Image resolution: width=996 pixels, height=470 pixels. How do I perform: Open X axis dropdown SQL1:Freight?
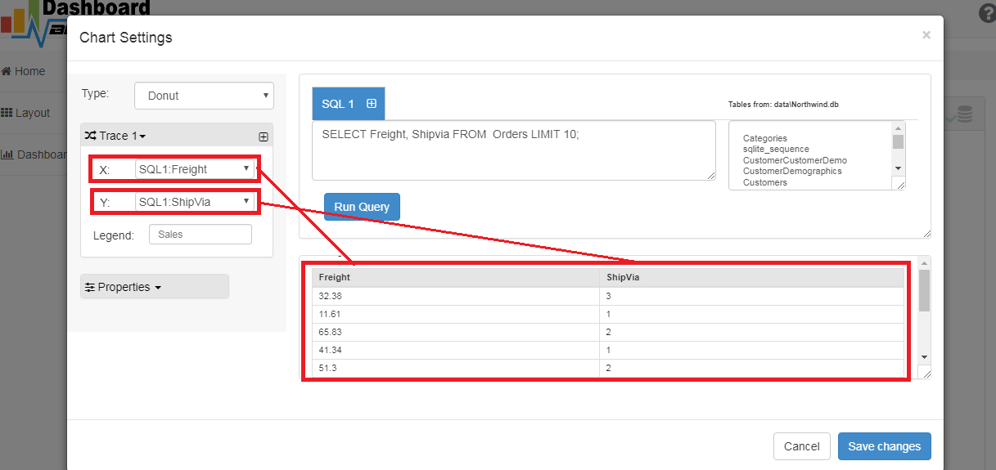[x=195, y=169]
